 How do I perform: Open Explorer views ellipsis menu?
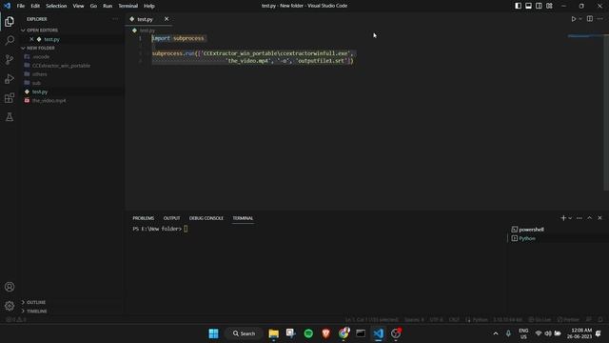coord(115,19)
